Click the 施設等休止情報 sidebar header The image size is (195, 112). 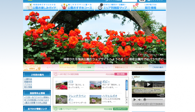pyautogui.click(x=37, y=93)
